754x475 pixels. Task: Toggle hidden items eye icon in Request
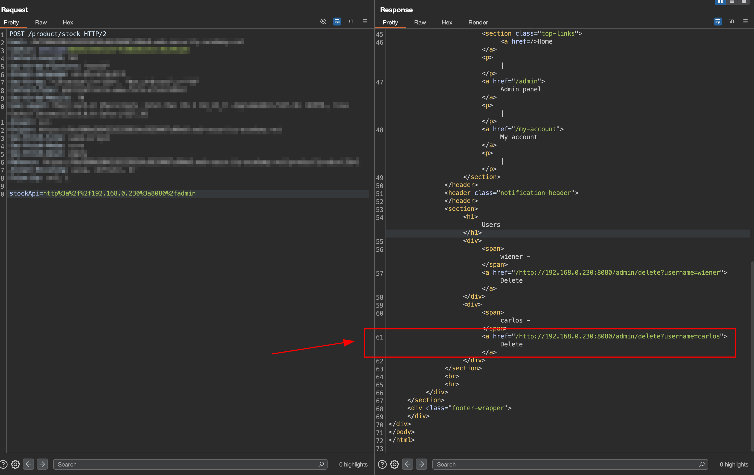click(x=323, y=21)
